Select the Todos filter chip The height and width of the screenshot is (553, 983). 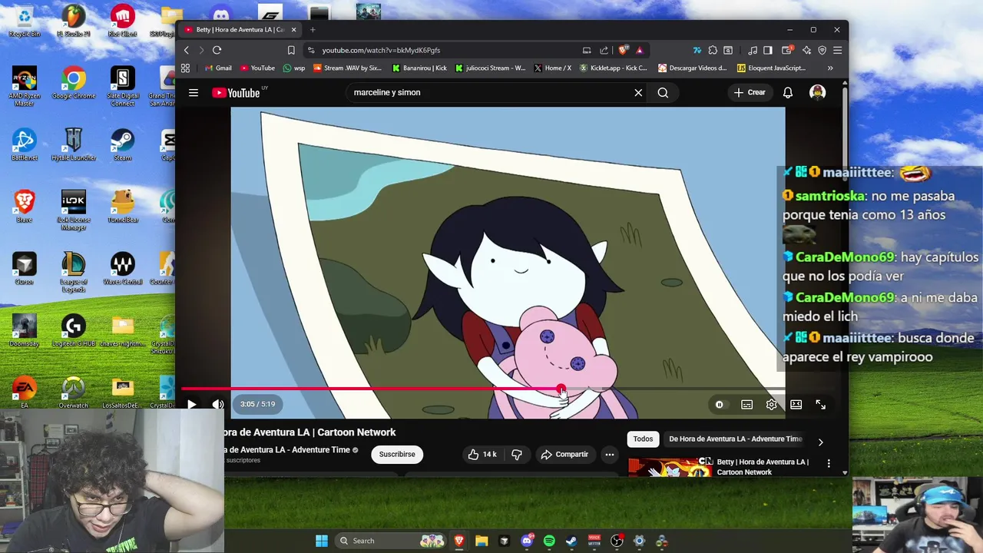pos(643,439)
